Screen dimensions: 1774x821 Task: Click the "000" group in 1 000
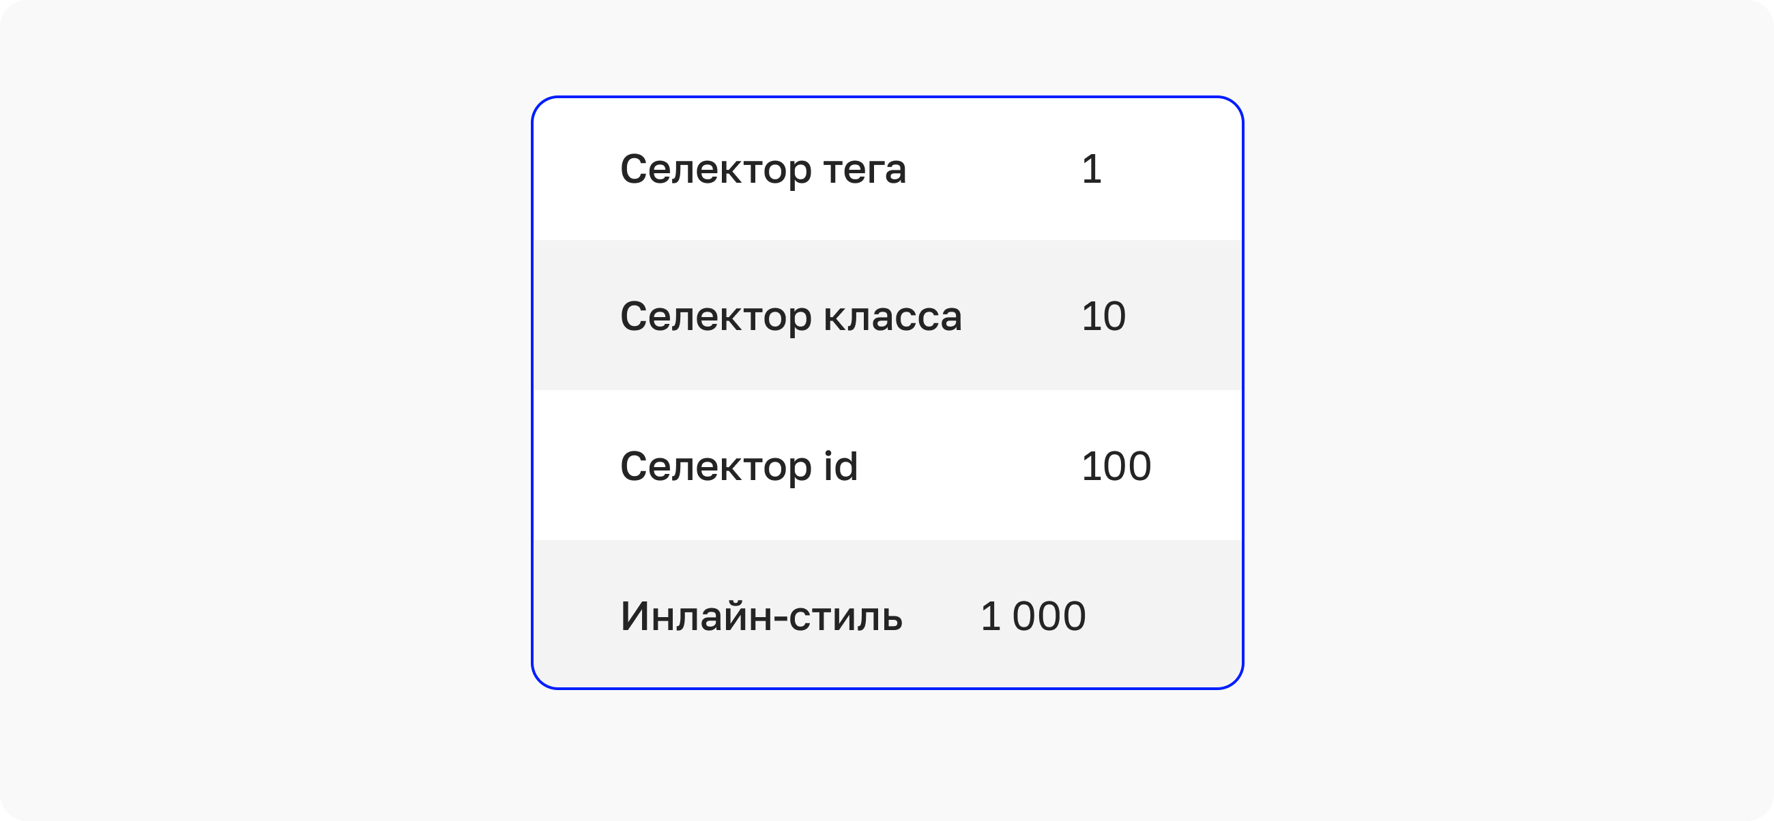point(1049,616)
